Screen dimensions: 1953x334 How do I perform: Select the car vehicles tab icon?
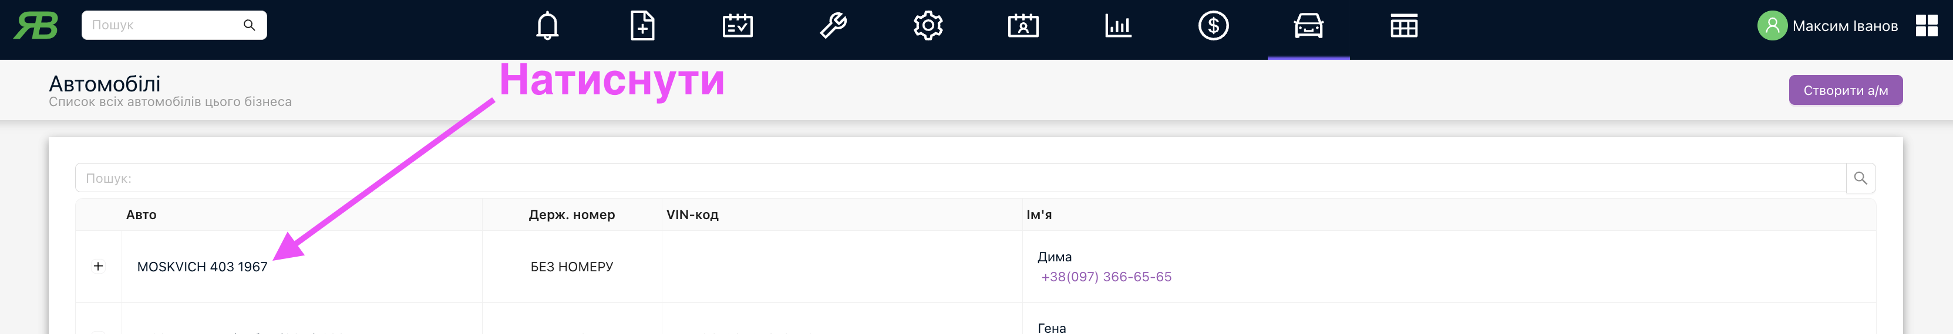[1309, 26]
